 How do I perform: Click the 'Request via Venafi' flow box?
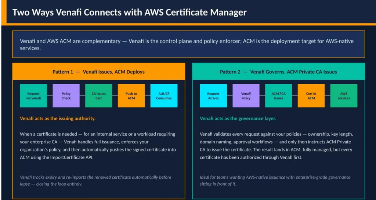pos(33,96)
